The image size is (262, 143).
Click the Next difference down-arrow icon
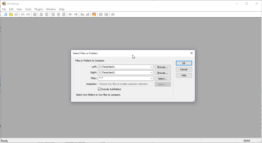[41, 14]
